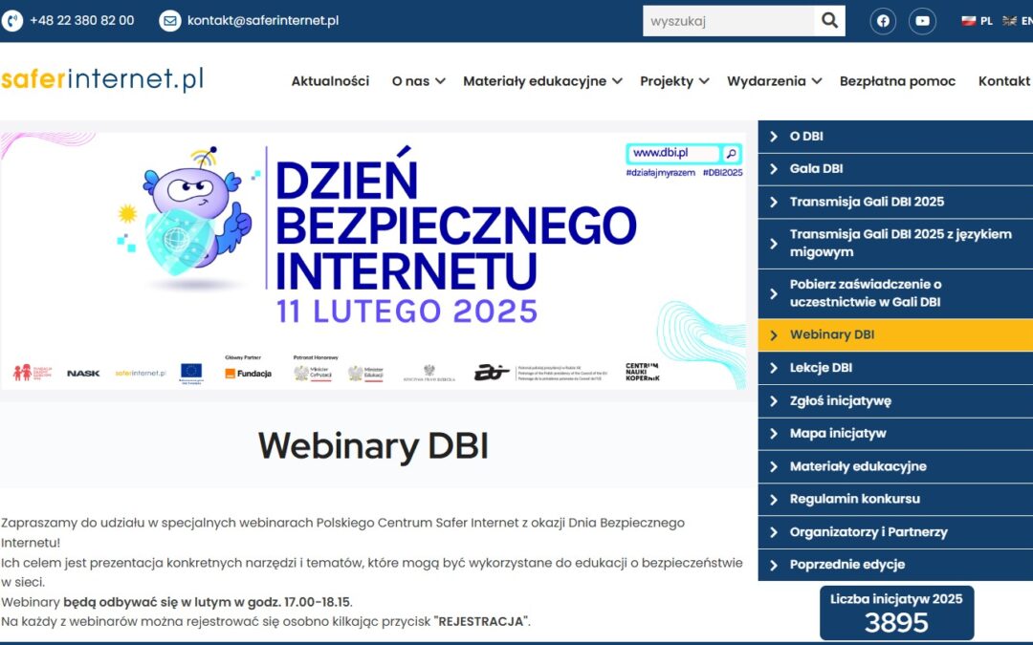Click the chevron icon beside Webinary DBI
Screen dimensions: 1033x645
pos(774,335)
